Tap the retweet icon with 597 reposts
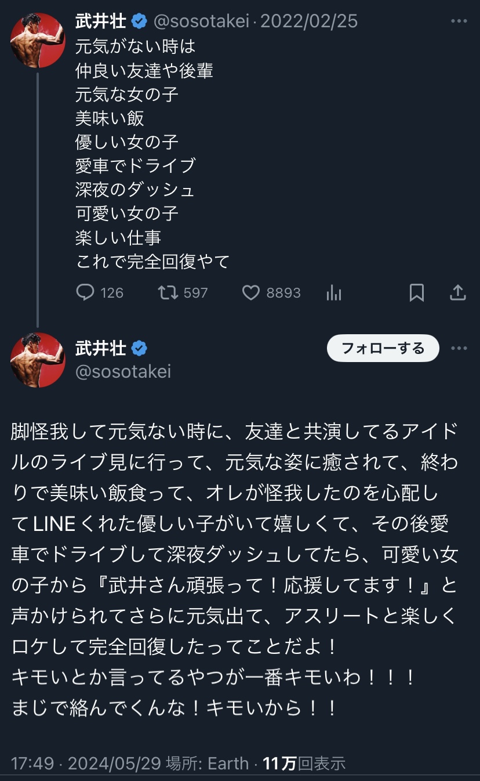 pos(169,292)
